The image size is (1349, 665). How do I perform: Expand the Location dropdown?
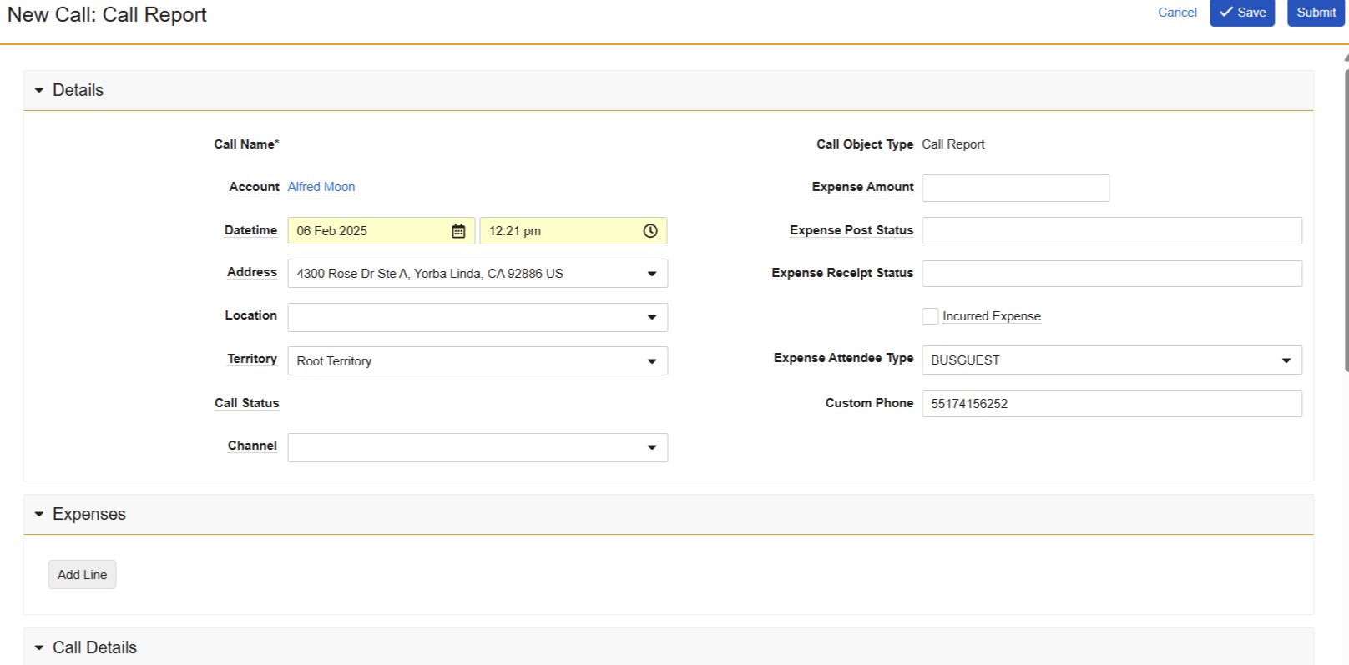click(x=651, y=317)
